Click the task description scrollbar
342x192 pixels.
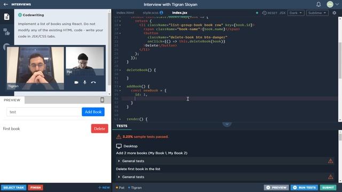click(109, 49)
